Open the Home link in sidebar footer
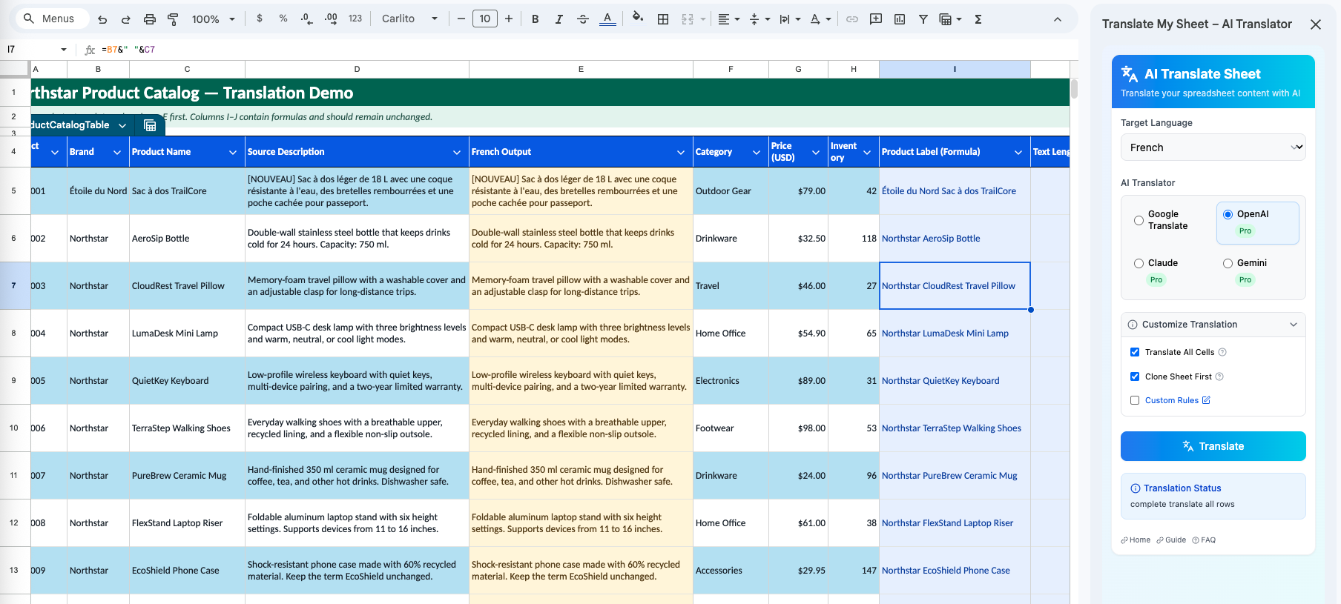This screenshot has height=604, width=1341. point(1136,540)
